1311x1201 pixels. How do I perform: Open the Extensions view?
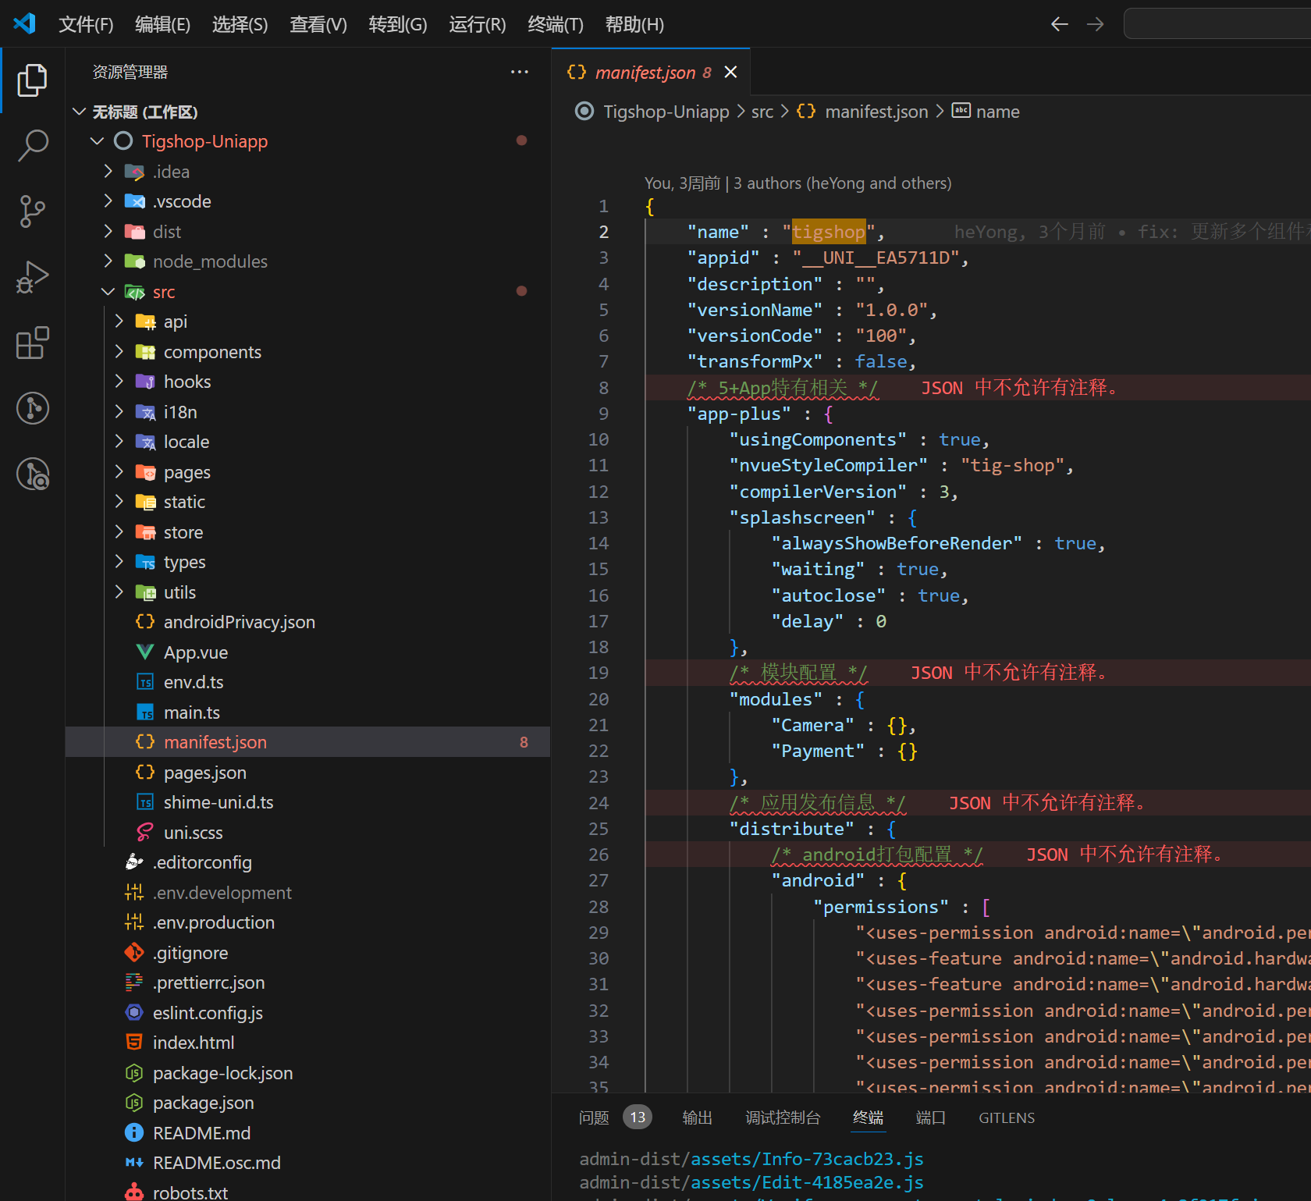32,343
